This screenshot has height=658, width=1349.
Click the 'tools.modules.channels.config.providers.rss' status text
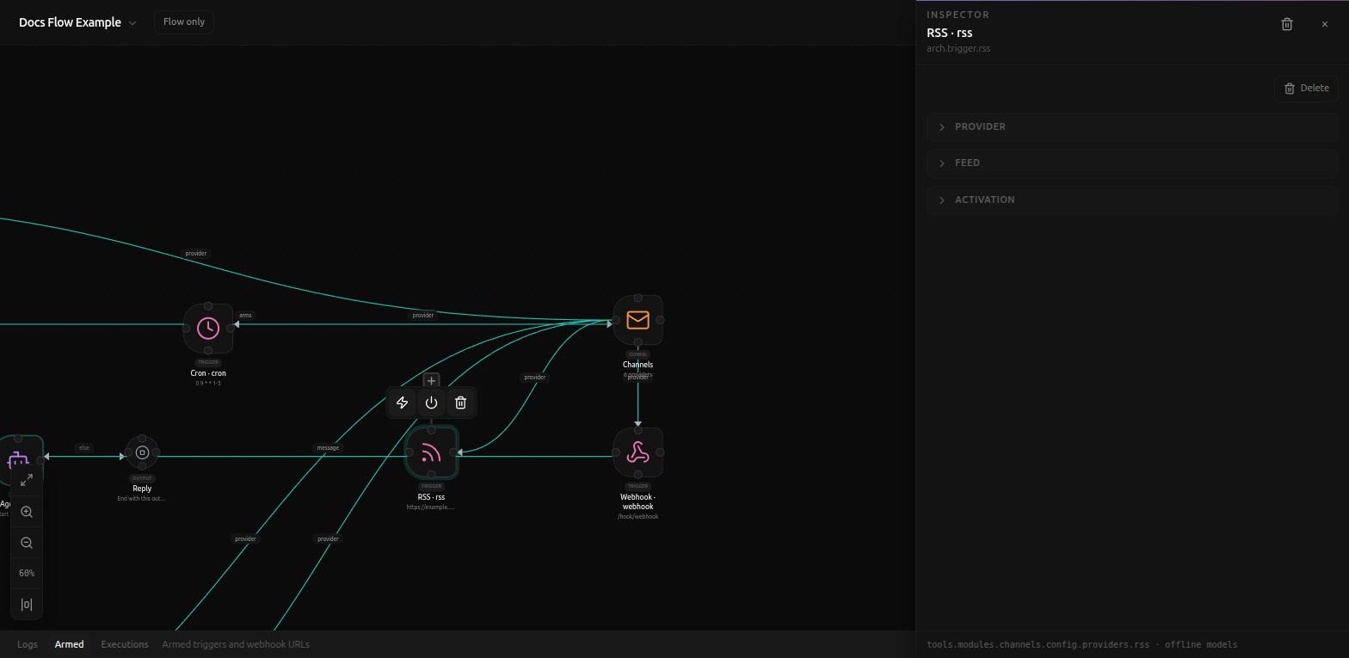[1038, 644]
